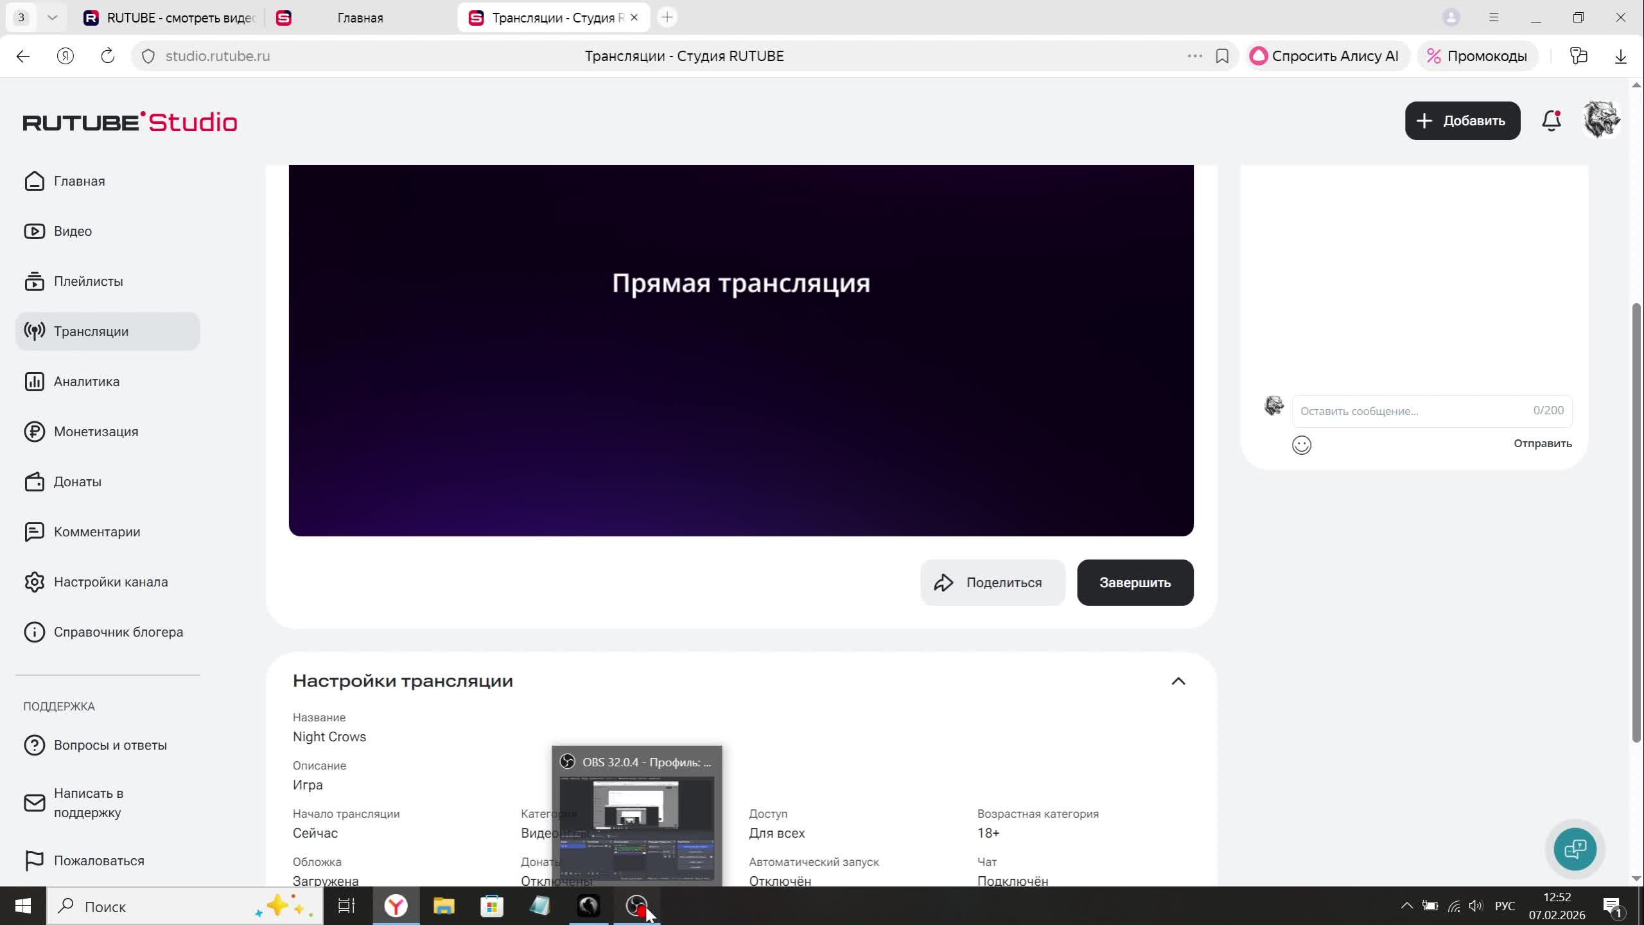The image size is (1644, 925).
Task: Click the emoji smiley icon in chat
Action: pos(1301,445)
